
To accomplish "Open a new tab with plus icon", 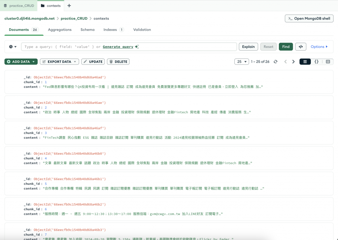I will (69, 6).
